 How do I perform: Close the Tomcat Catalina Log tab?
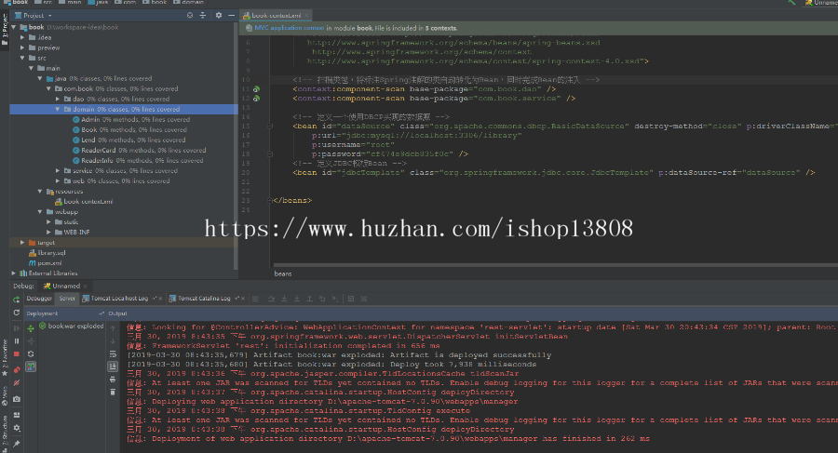(x=243, y=299)
